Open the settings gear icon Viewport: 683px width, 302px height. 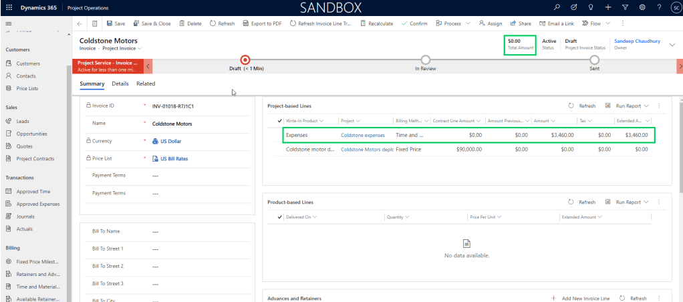click(x=642, y=7)
